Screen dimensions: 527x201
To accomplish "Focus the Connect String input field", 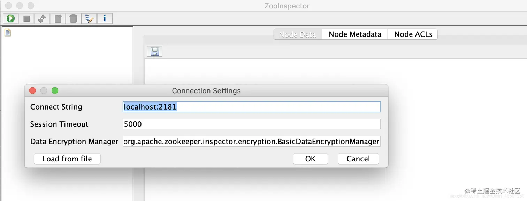I will (252, 107).
